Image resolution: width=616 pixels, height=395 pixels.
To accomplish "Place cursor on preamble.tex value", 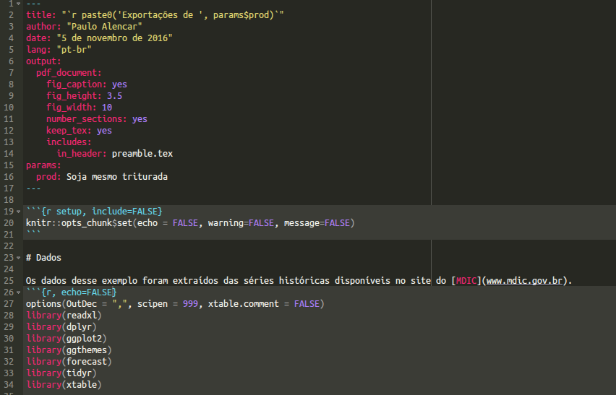I will (x=142, y=154).
